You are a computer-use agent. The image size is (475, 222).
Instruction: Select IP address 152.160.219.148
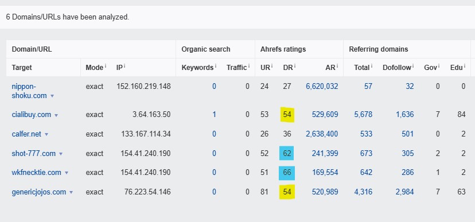pos(143,86)
